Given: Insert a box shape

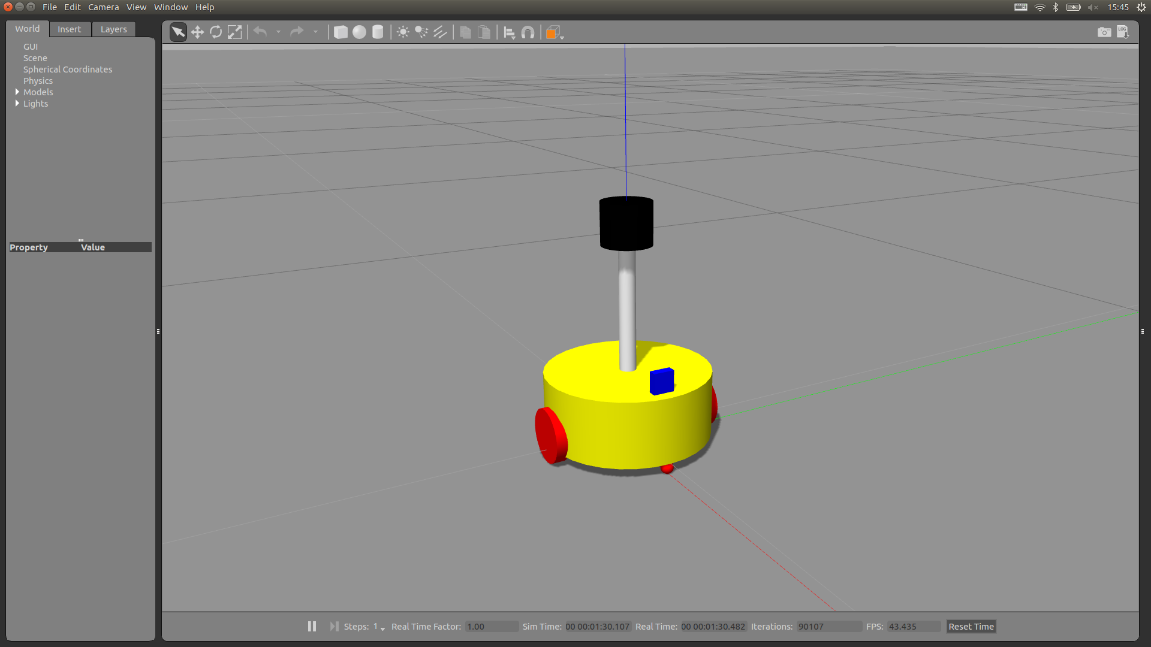Looking at the screenshot, I should pyautogui.click(x=341, y=32).
